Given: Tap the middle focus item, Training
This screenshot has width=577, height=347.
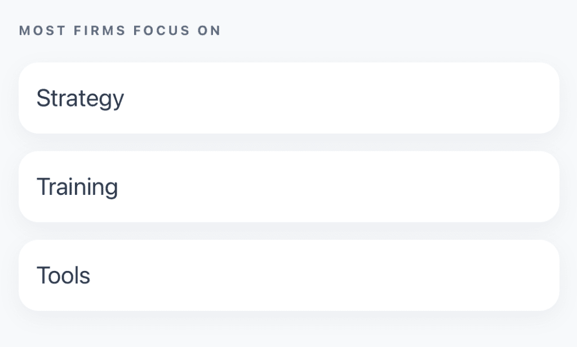Looking at the screenshot, I should tap(288, 186).
